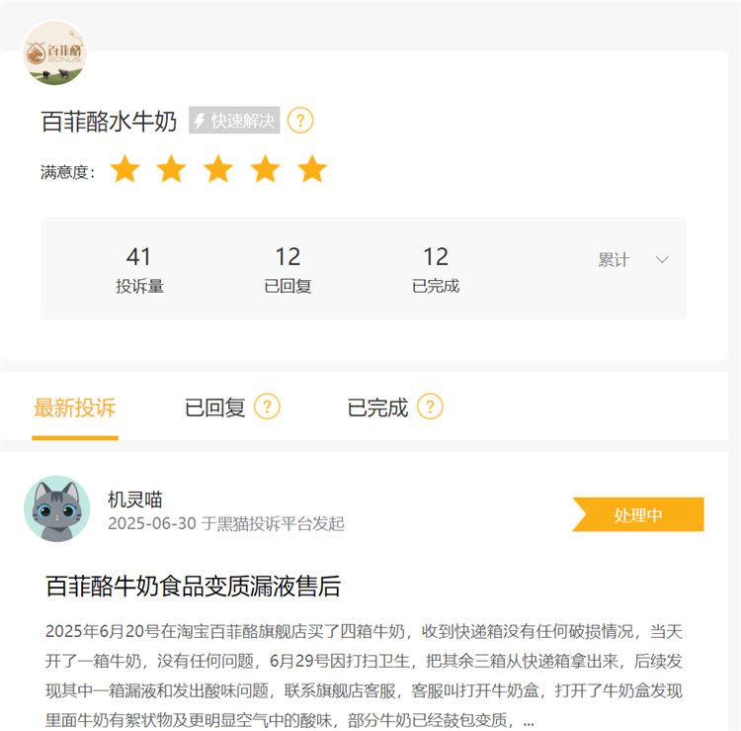Click the 机灵喵 username
This screenshot has height=731, width=741.
coord(135,500)
